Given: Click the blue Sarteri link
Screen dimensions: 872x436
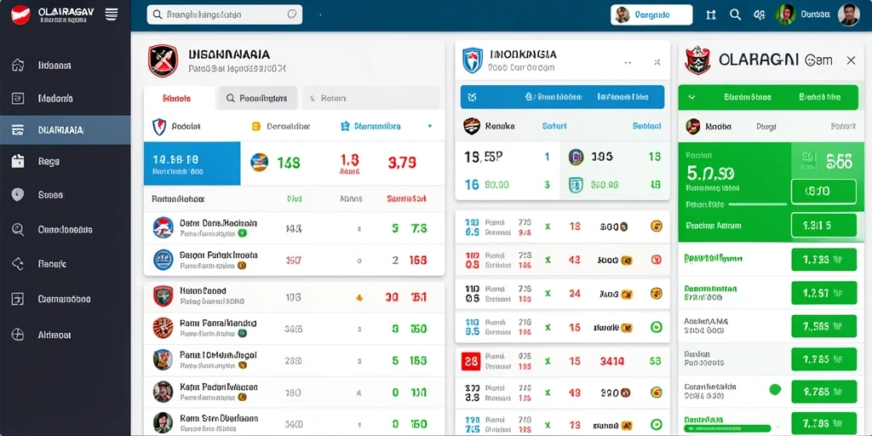Looking at the screenshot, I should pos(554,126).
